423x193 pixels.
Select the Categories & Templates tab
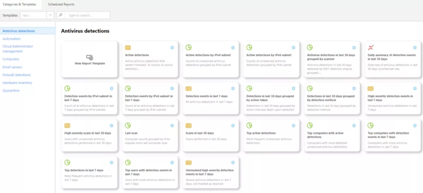click(x=19, y=4)
